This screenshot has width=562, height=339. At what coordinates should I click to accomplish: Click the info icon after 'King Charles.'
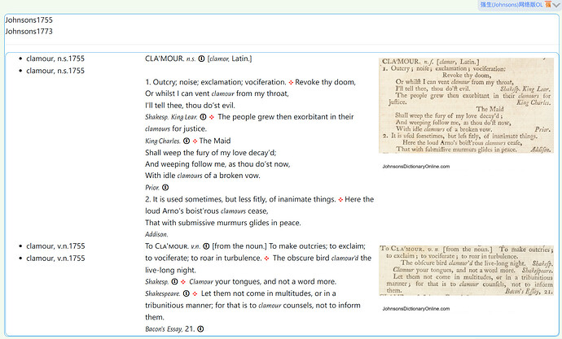187,141
